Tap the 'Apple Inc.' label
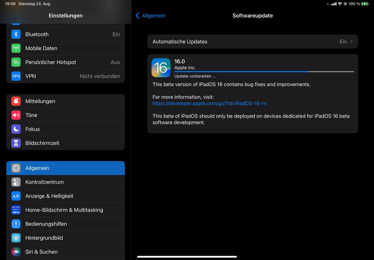Image resolution: width=374 pixels, height=260 pixels. pos(185,68)
